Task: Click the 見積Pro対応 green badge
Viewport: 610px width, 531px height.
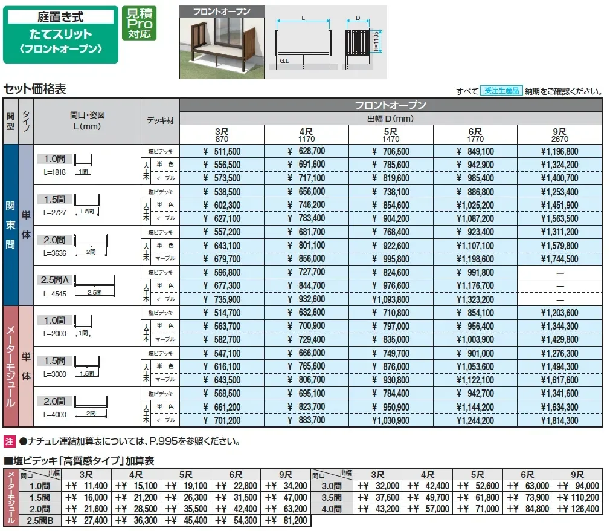Action: point(140,22)
